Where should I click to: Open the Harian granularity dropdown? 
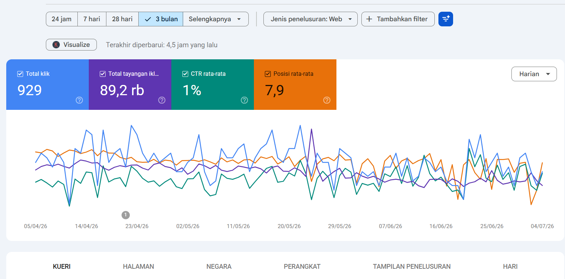[534, 74]
